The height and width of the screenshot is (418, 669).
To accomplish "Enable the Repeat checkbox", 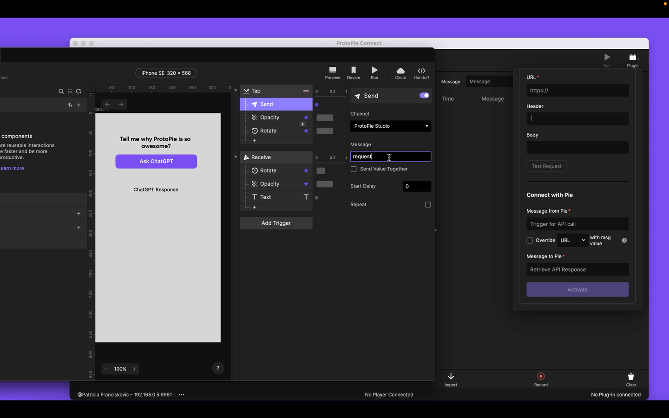I will tap(428, 205).
